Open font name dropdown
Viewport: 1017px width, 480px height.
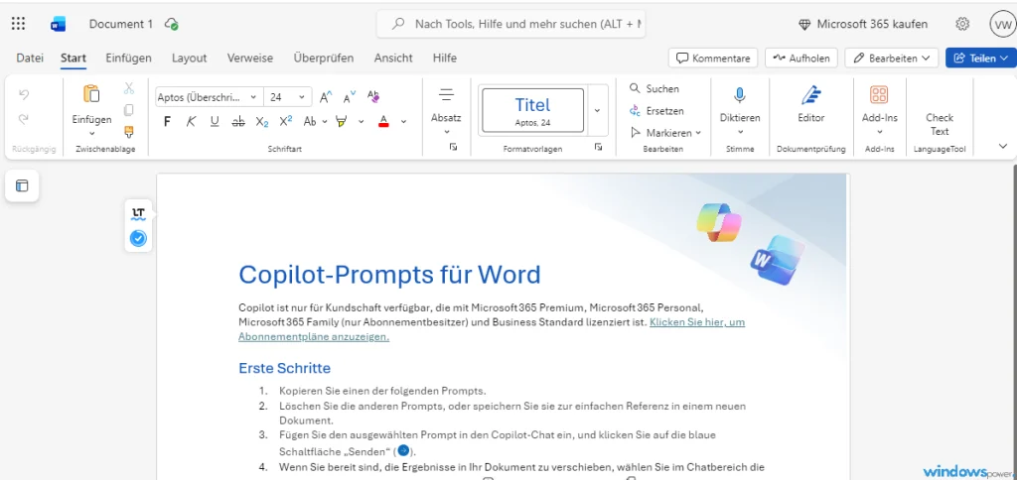(253, 97)
